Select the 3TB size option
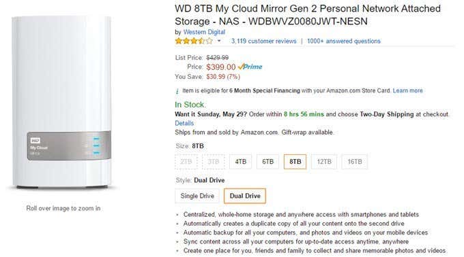 click(214, 162)
